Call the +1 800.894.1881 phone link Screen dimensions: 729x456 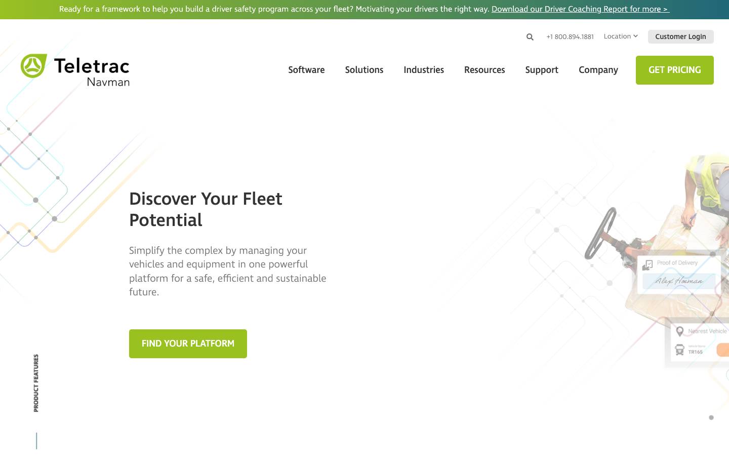pyautogui.click(x=570, y=36)
